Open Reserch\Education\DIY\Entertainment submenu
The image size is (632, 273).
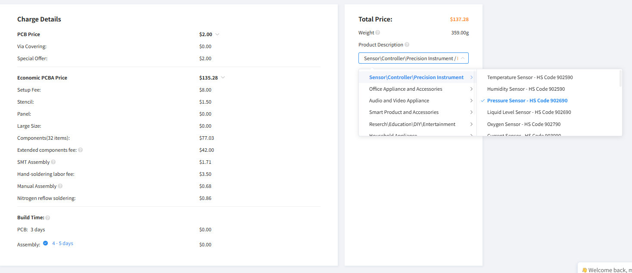pyautogui.click(x=417, y=124)
